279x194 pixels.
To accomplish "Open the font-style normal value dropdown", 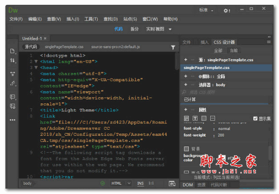I will click(224, 129).
